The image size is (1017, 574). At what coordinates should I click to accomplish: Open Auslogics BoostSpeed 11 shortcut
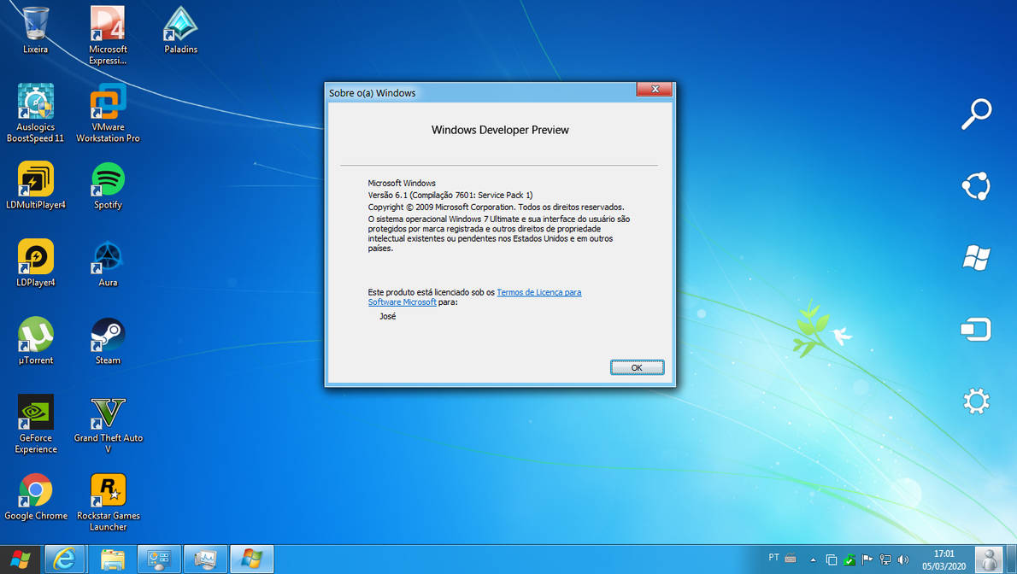coord(35,113)
